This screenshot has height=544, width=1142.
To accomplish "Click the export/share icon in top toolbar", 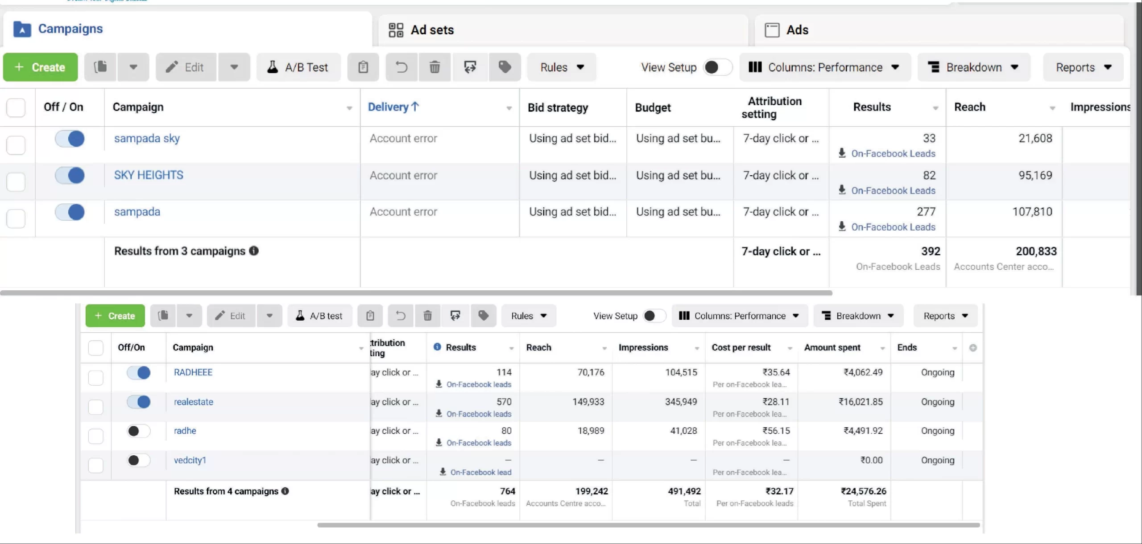I will tap(470, 67).
